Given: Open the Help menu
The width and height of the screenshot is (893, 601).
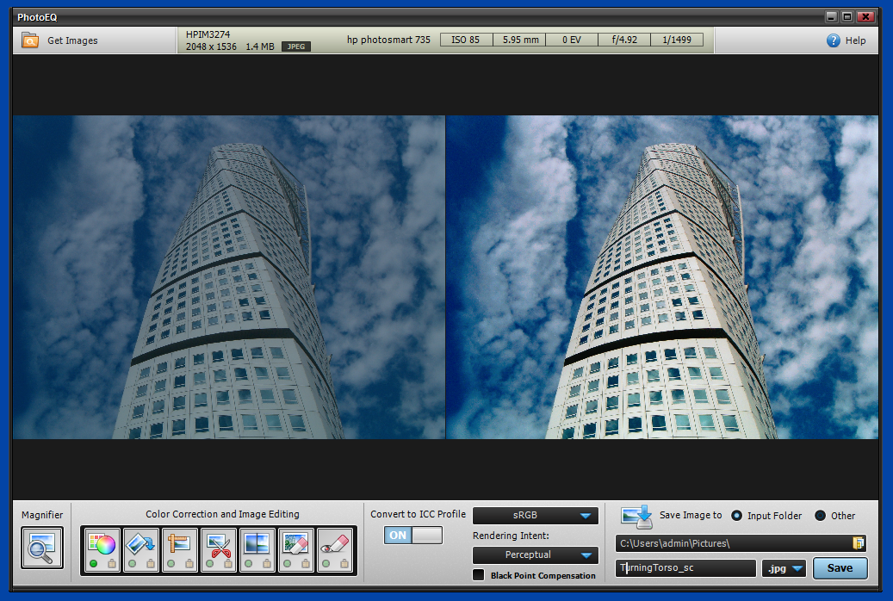Looking at the screenshot, I should [x=846, y=40].
